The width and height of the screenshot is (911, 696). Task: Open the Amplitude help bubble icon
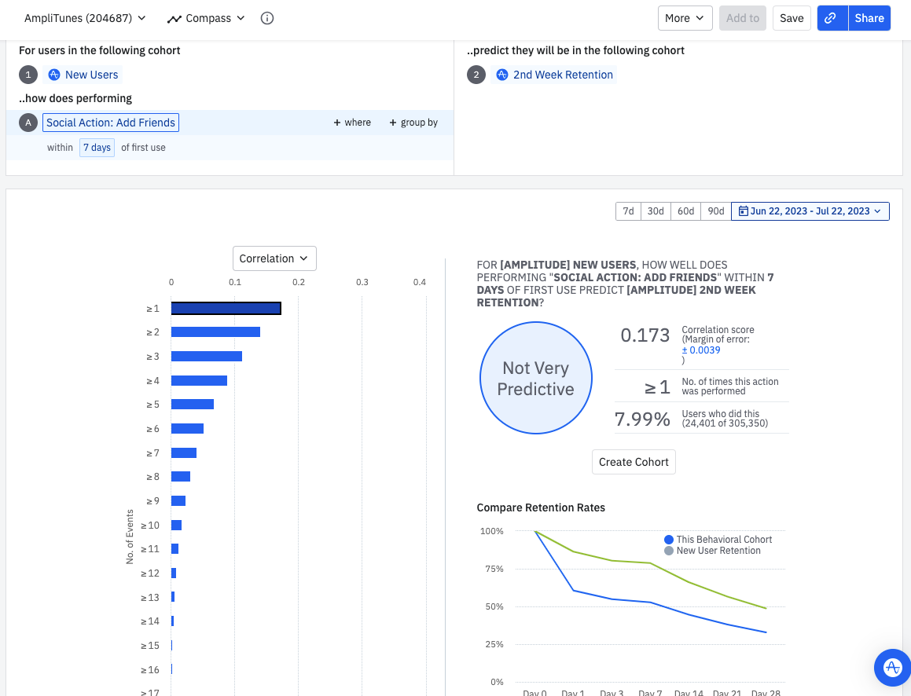[x=892, y=667]
